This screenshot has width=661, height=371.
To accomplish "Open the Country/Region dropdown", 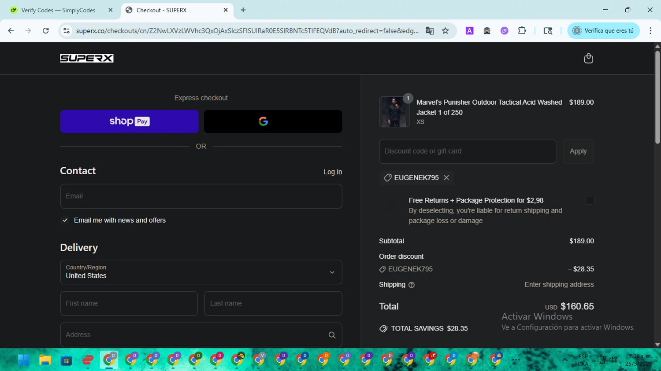I will click(x=201, y=272).
